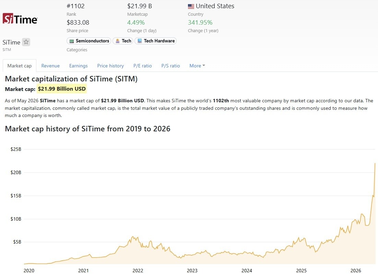Select the Market cap tab
This screenshot has height=274, width=378.
coord(20,66)
